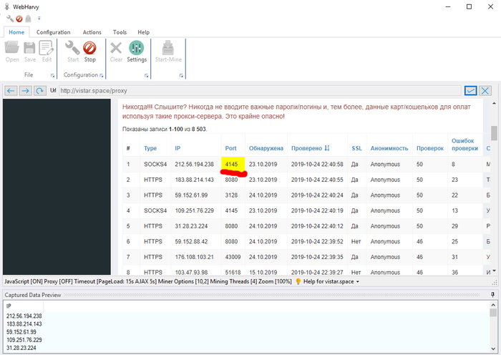Open Settings from the ribbon
This screenshot has width=501, height=355.
[136, 51]
